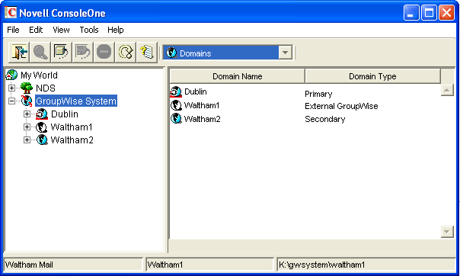Expand the Waltham1 tree node
This screenshot has height=276, width=460.
27,127
